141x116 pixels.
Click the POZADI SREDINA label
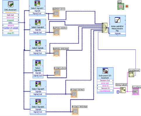pos(80,107)
